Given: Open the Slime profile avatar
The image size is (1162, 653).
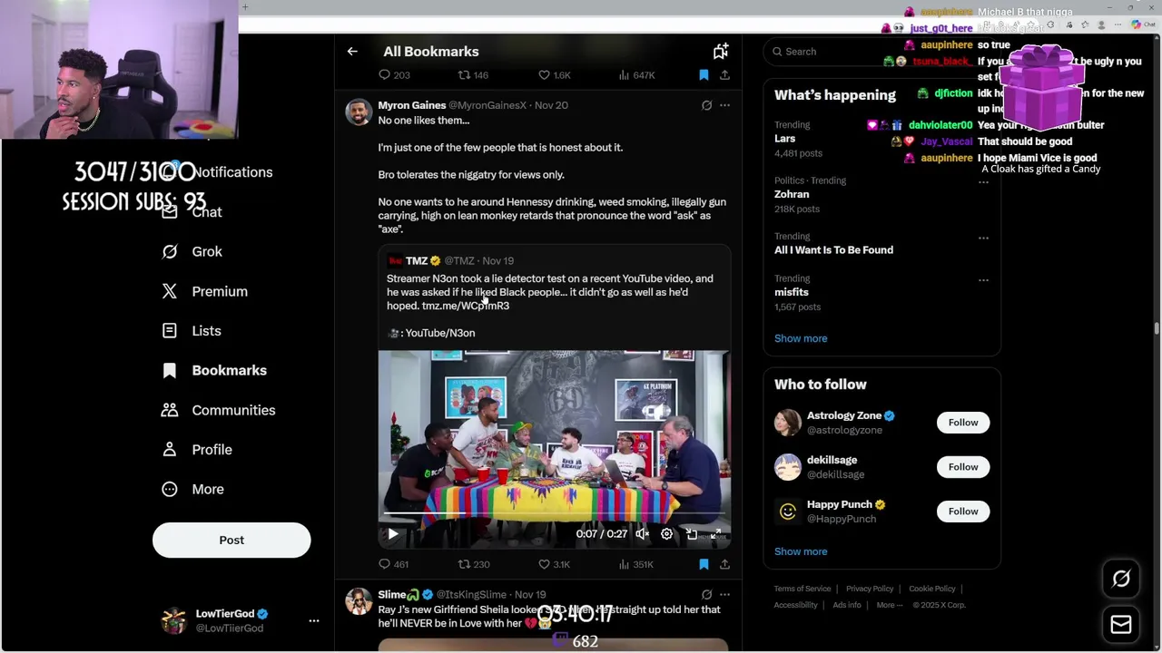Looking at the screenshot, I should [359, 602].
